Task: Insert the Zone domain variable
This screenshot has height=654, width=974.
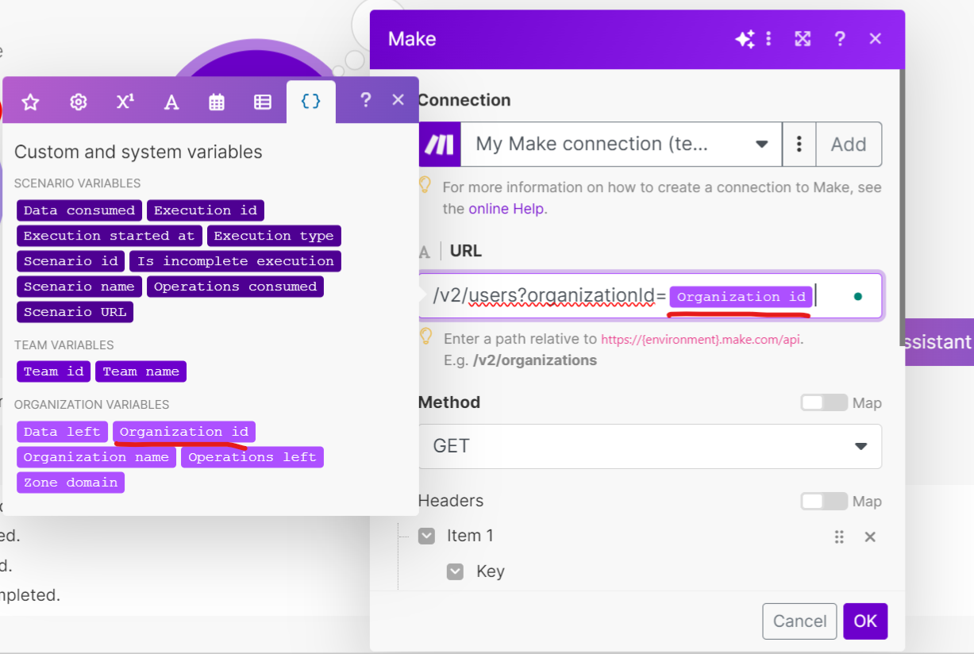Action: [x=71, y=483]
